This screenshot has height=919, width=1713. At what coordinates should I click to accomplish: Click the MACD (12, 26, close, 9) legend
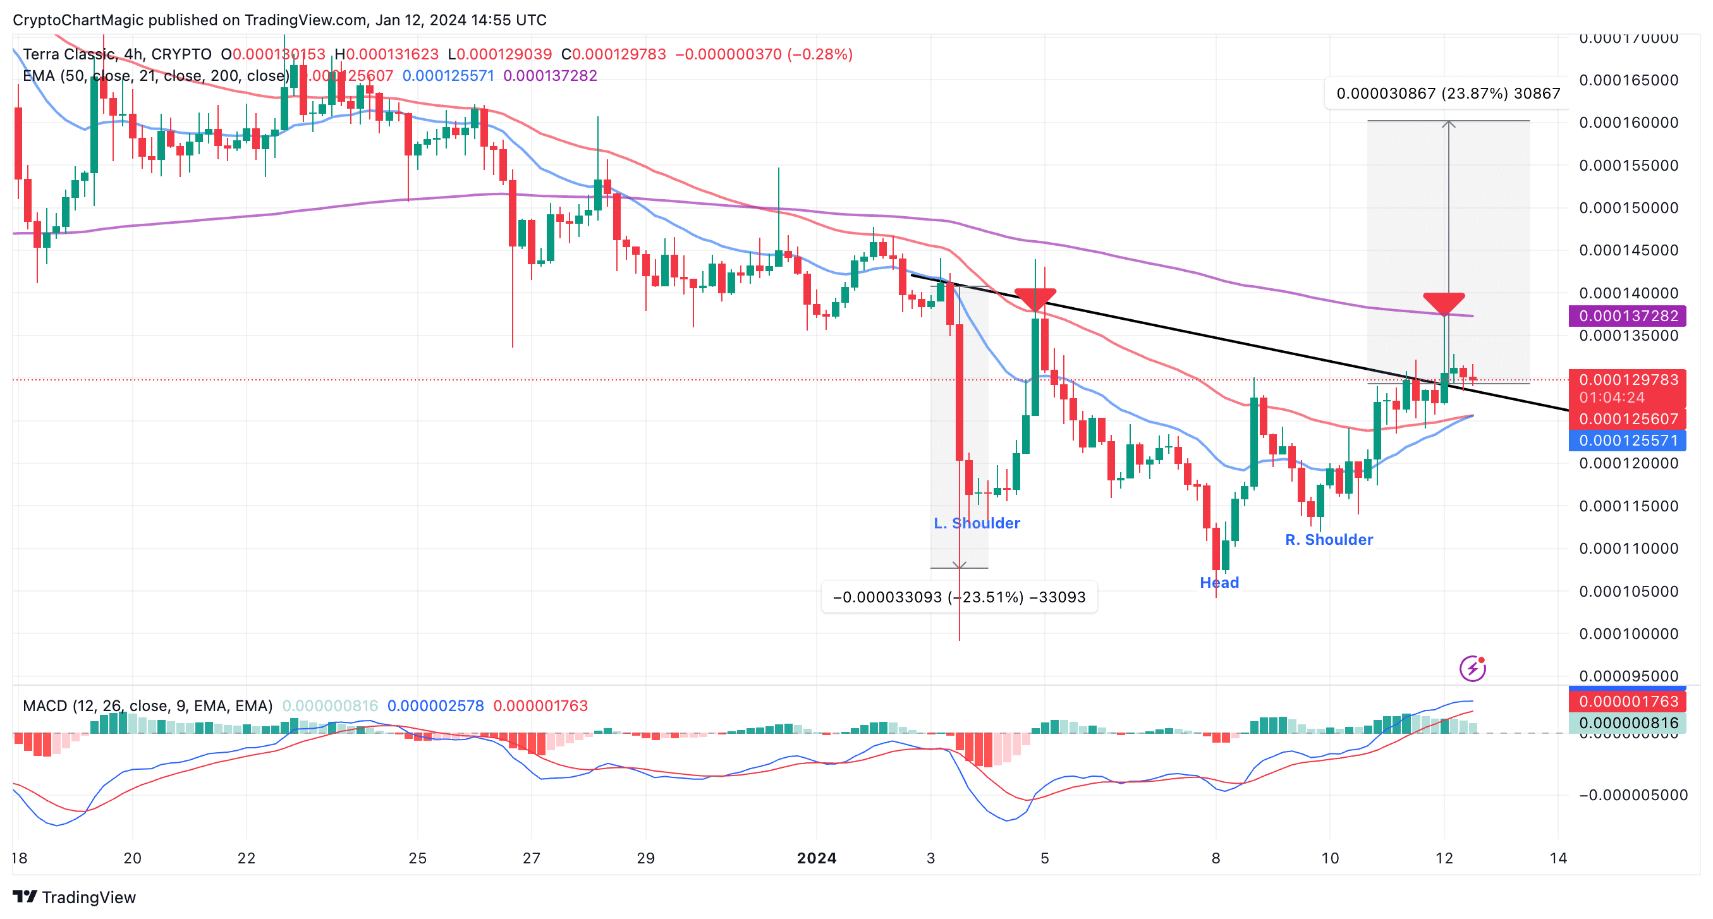click(x=148, y=705)
